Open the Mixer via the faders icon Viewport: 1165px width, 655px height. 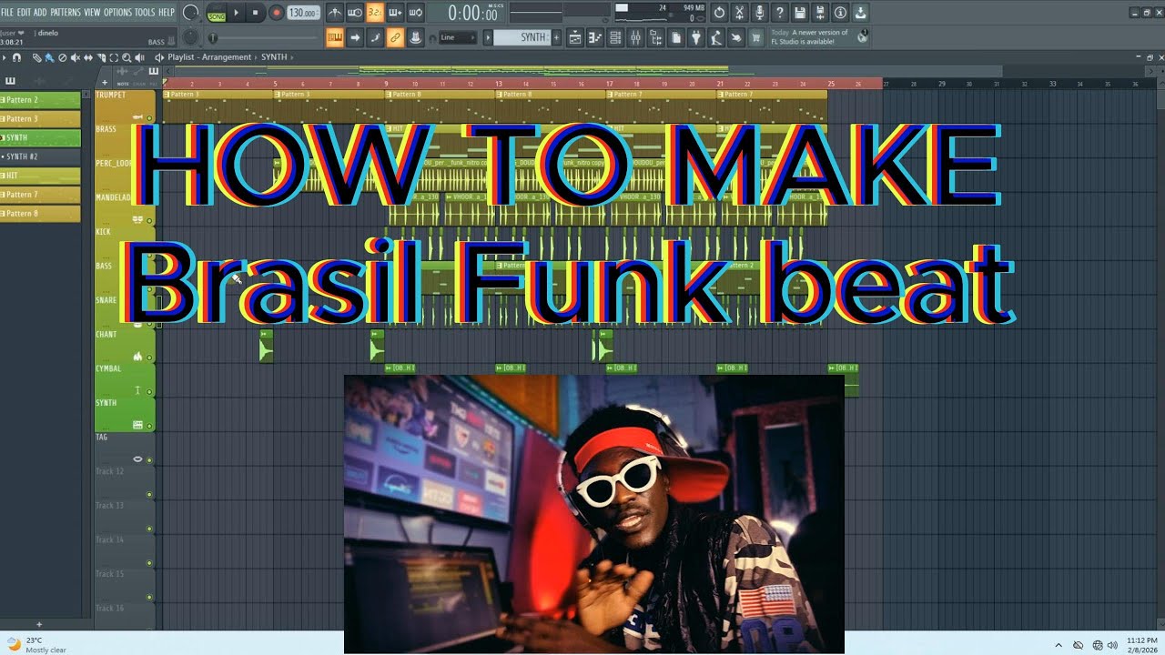pyautogui.click(x=635, y=37)
